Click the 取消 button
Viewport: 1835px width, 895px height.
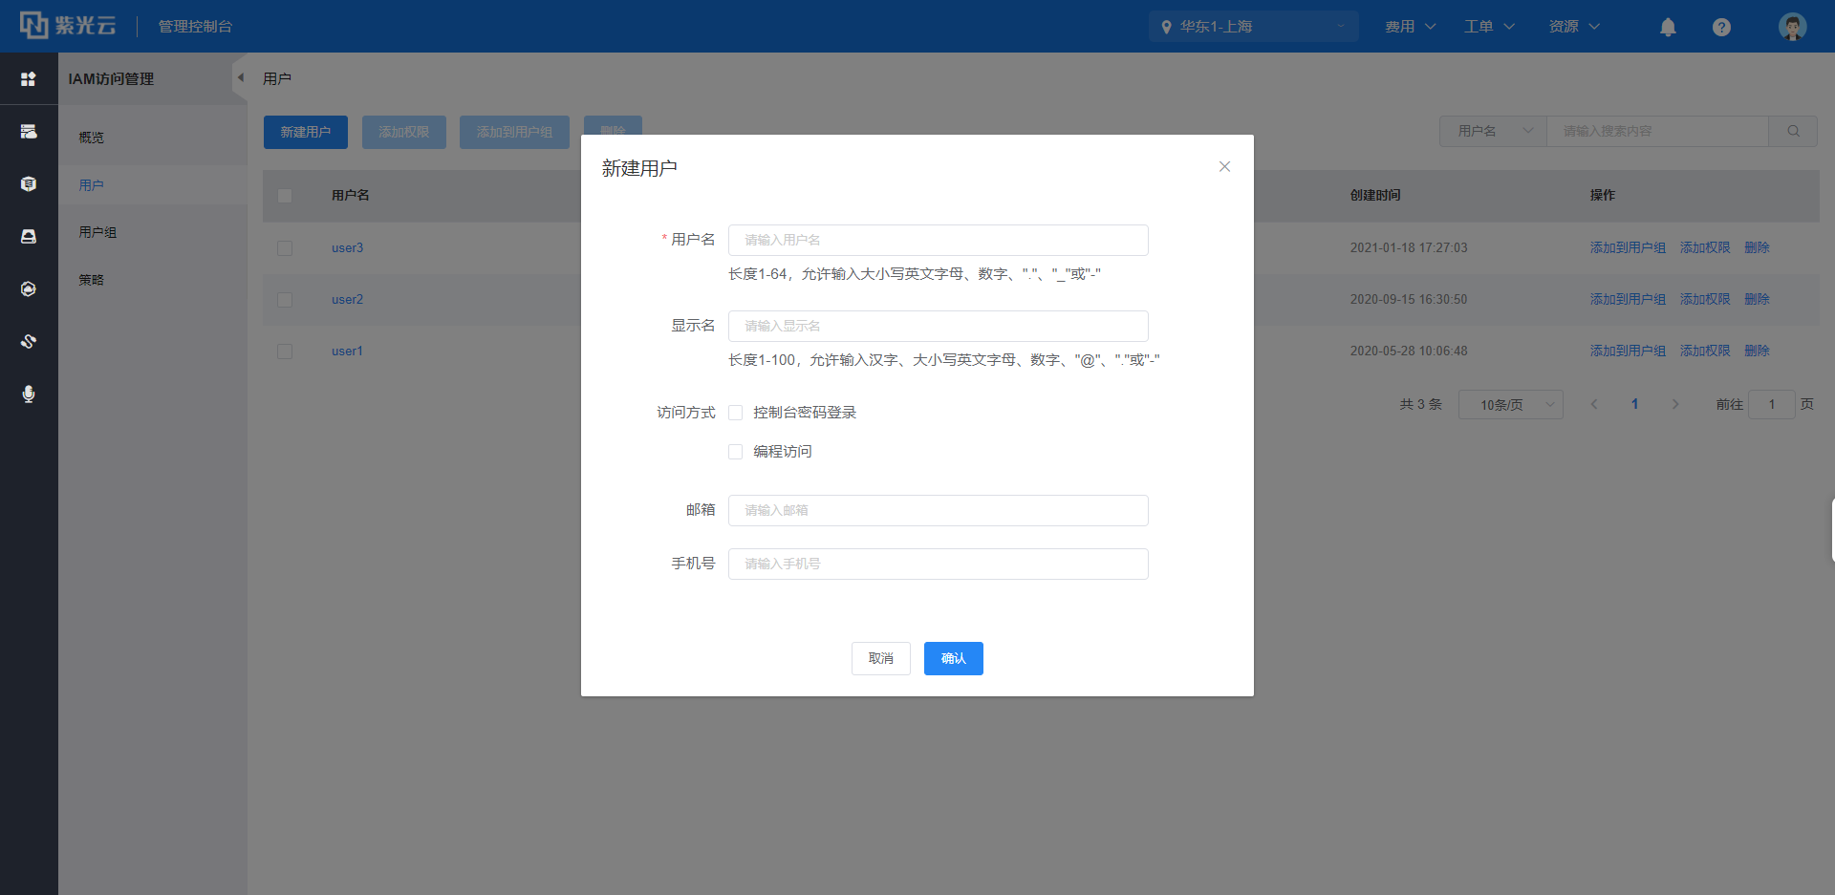point(880,658)
